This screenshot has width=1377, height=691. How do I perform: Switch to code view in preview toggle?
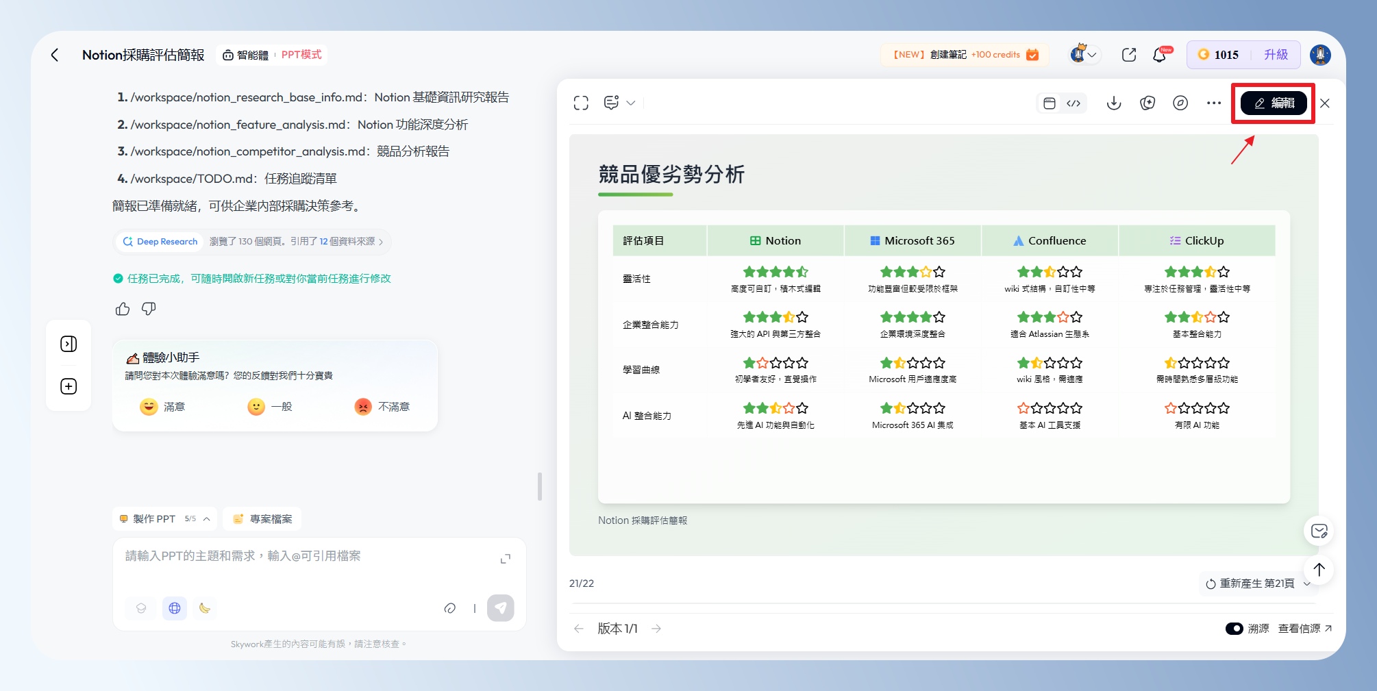click(x=1074, y=103)
